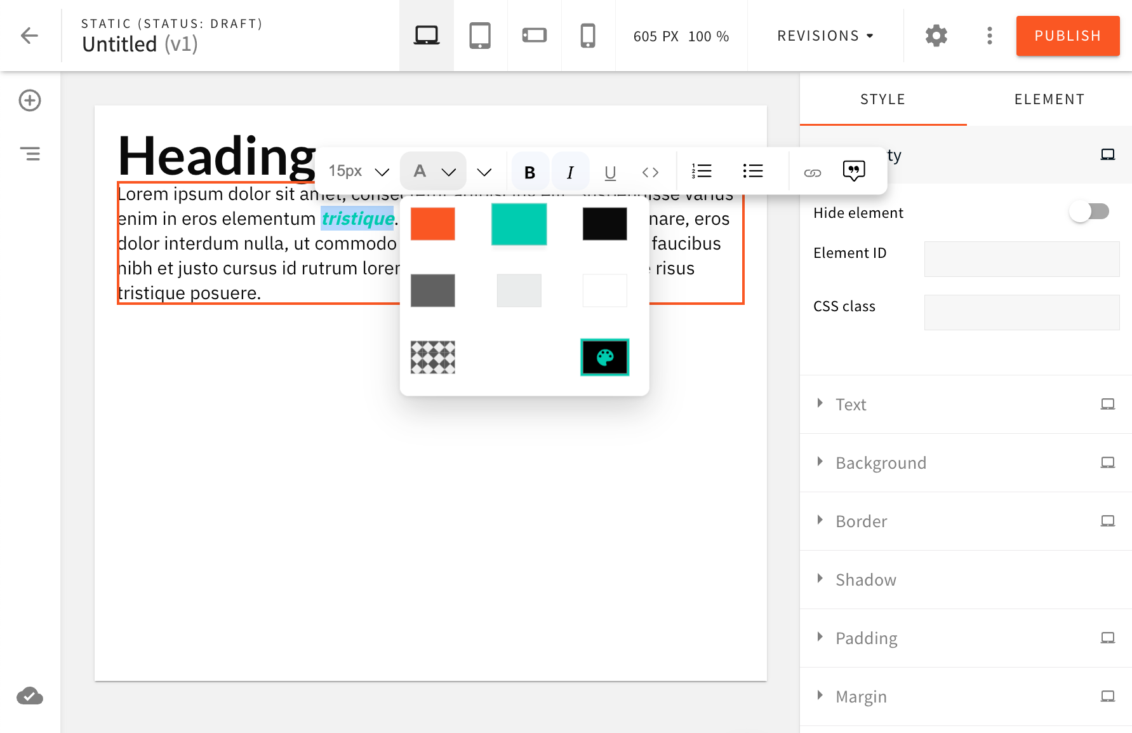Enable the Hide element toggle
Viewport: 1132px width, 733px height.
[x=1089, y=212]
